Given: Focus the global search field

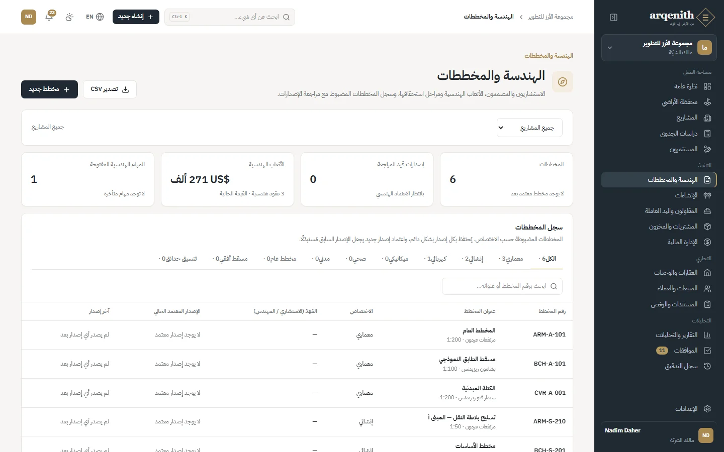Looking at the screenshot, I should [x=230, y=17].
